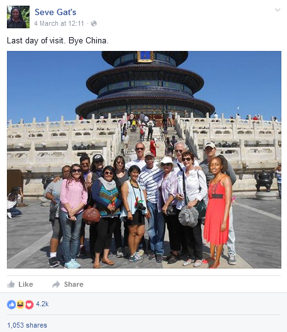Click the blue Like reaction icon
The image size is (287, 332).
click(11, 304)
